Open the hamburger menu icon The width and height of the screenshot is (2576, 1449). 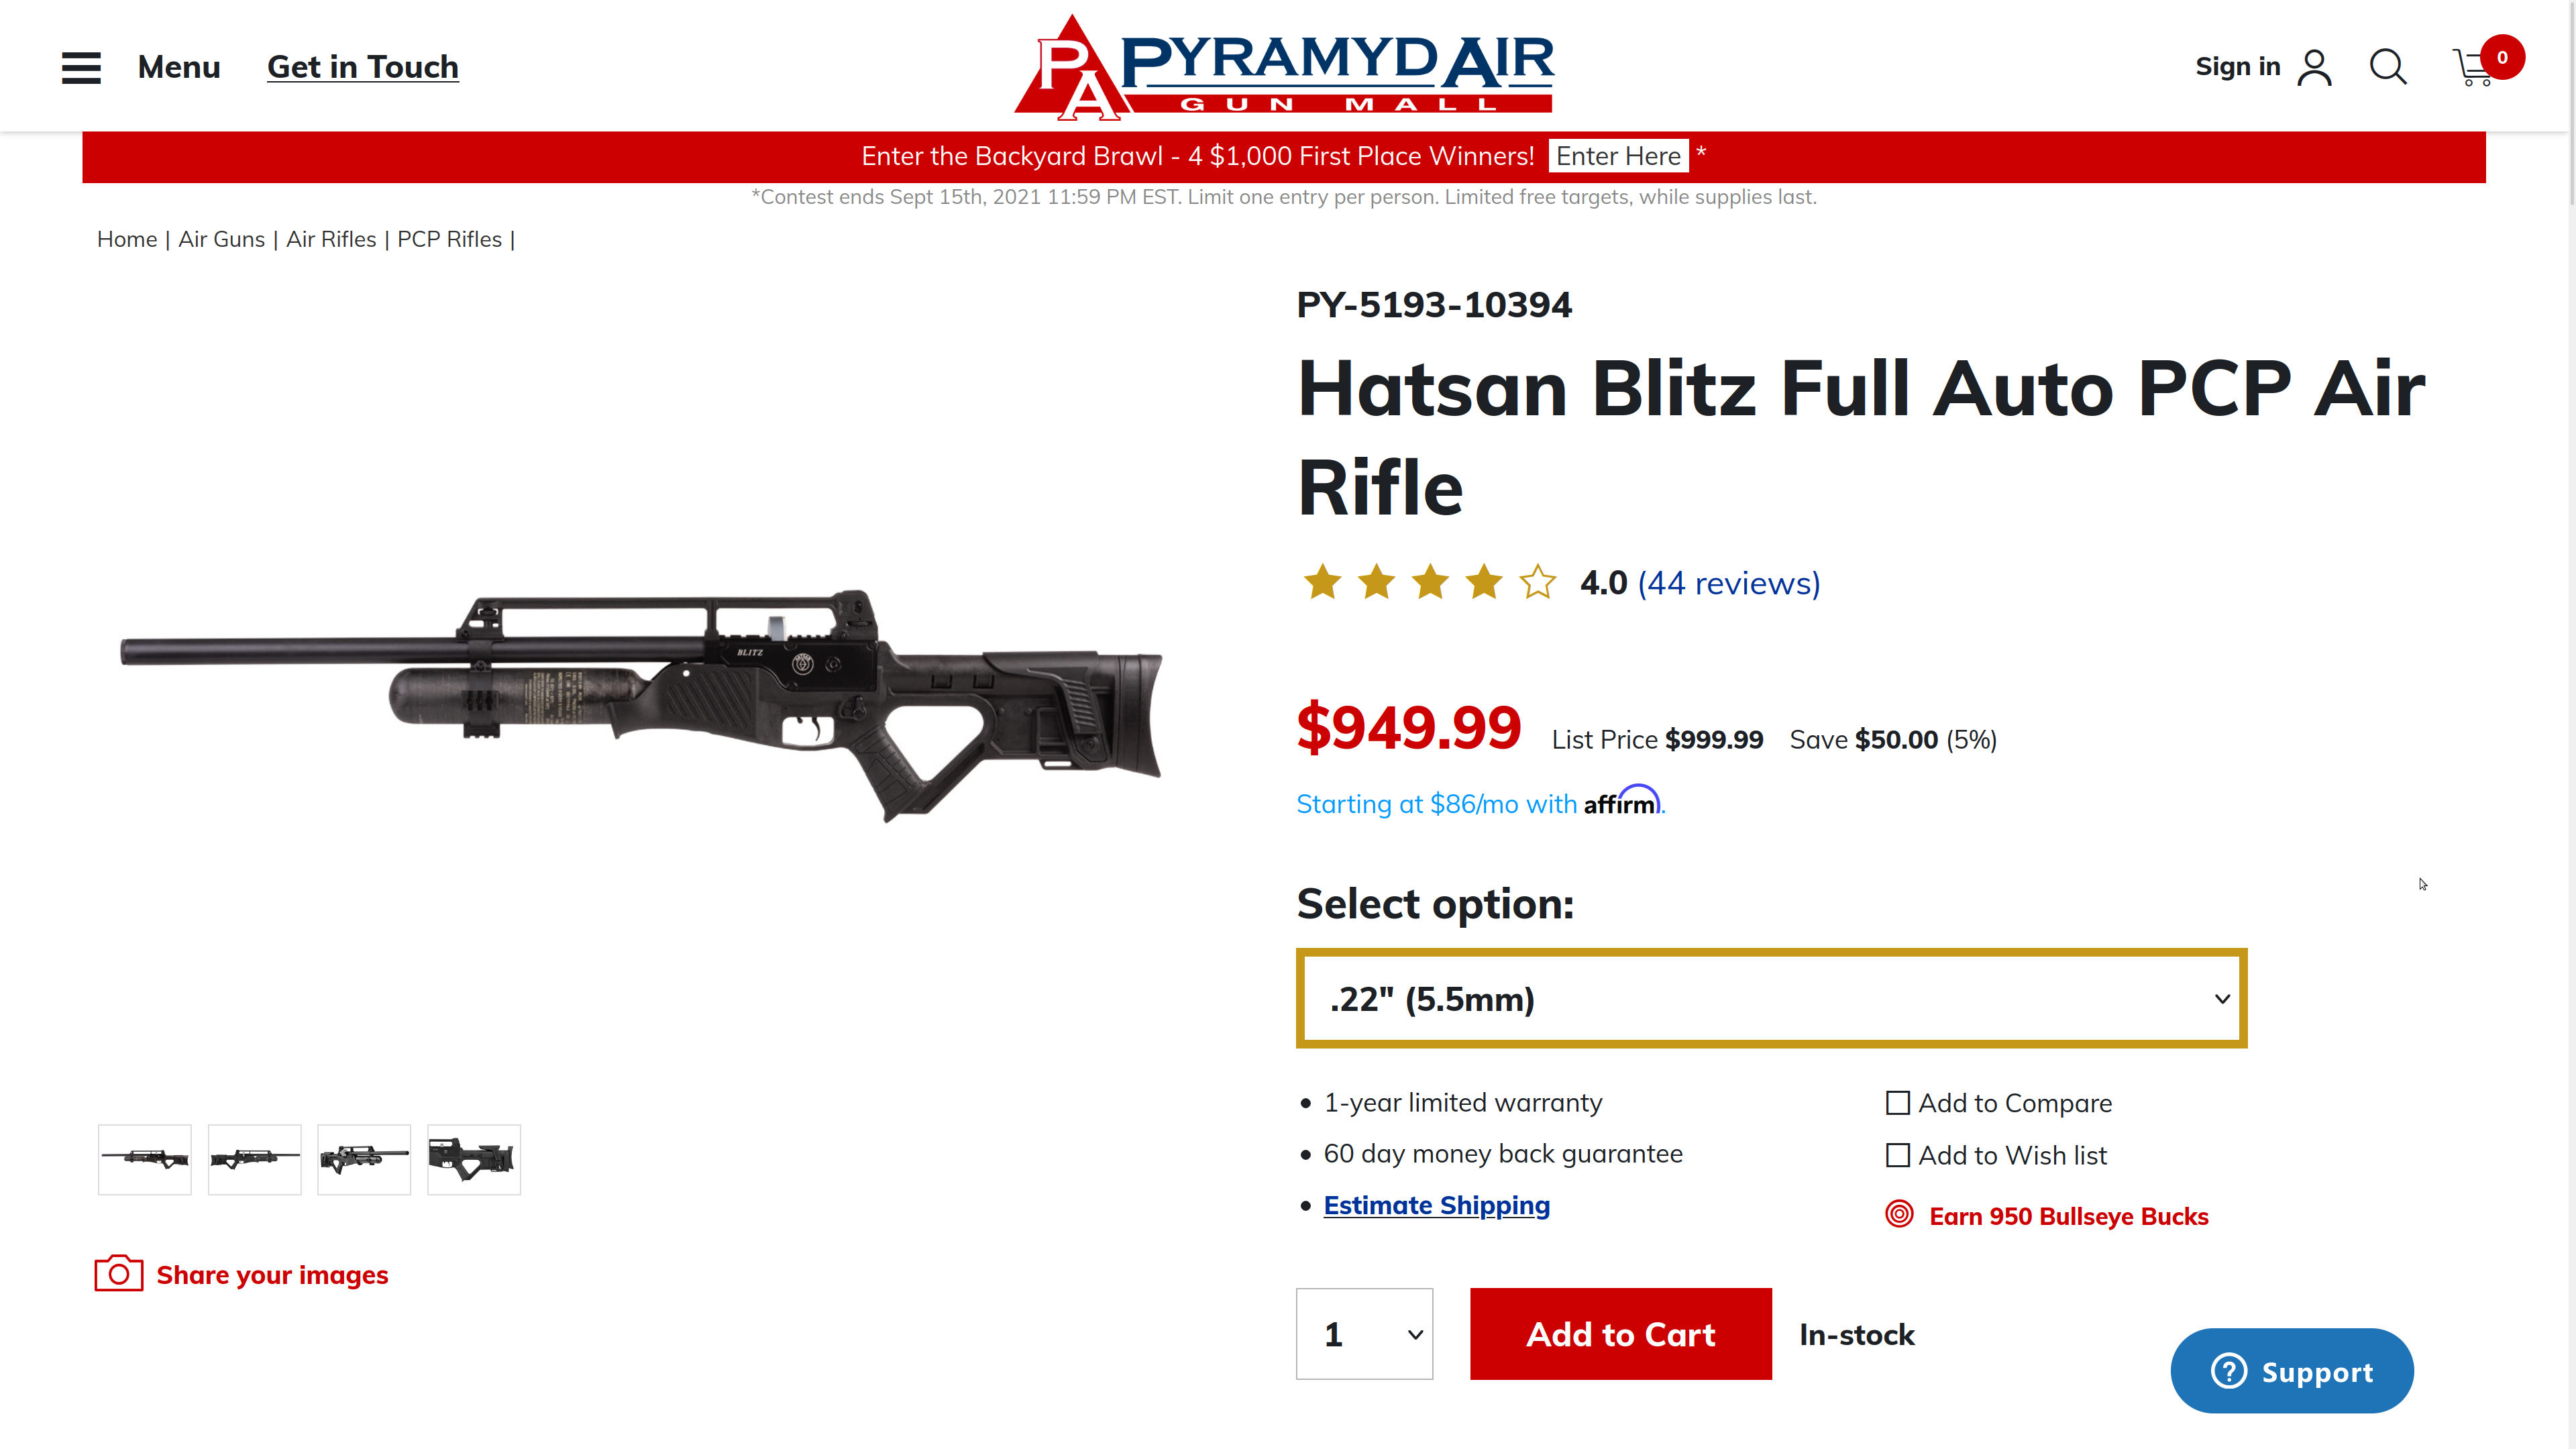pos(81,67)
